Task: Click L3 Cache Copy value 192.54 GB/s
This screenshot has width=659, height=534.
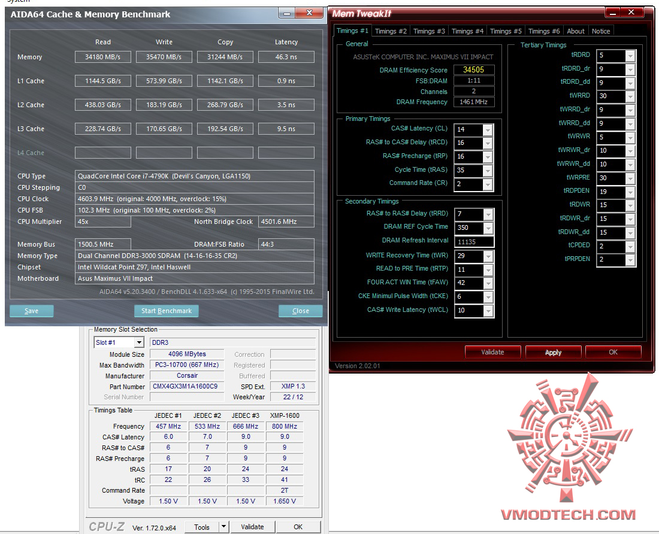Action: coord(225,129)
